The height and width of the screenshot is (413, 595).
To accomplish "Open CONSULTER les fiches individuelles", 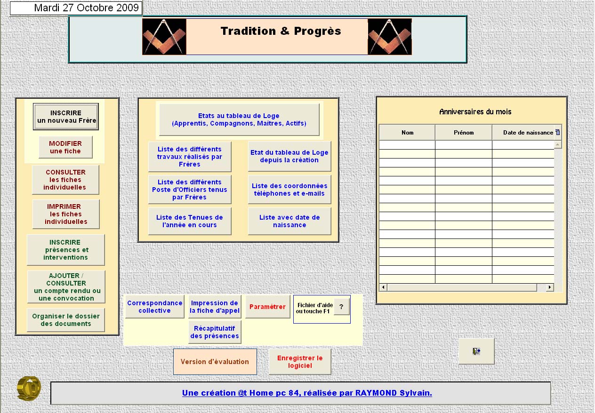I will tap(65, 180).
